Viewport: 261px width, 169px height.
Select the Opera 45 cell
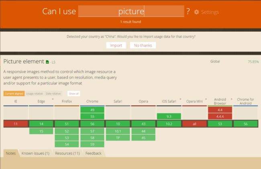tap(143, 138)
